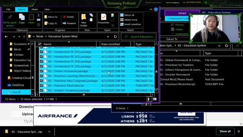Create a New folder from ribbon
The width and height of the screenshot is (243, 137).
[84, 20]
